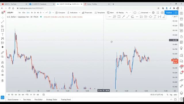Switch to the 15m timeframe
This screenshot has width=184, height=104.
[24, 13]
